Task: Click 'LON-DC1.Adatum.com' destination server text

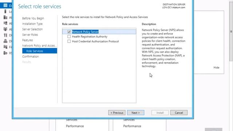Action: [x=174, y=7]
